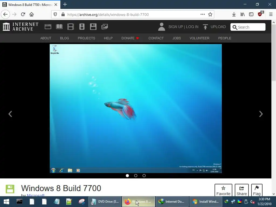Image resolution: width=276 pixels, height=207 pixels.
Task: Show the previous carousel image
Action: (x=10, y=114)
